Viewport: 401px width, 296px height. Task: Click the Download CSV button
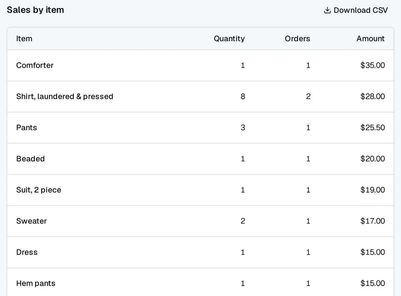click(x=356, y=10)
